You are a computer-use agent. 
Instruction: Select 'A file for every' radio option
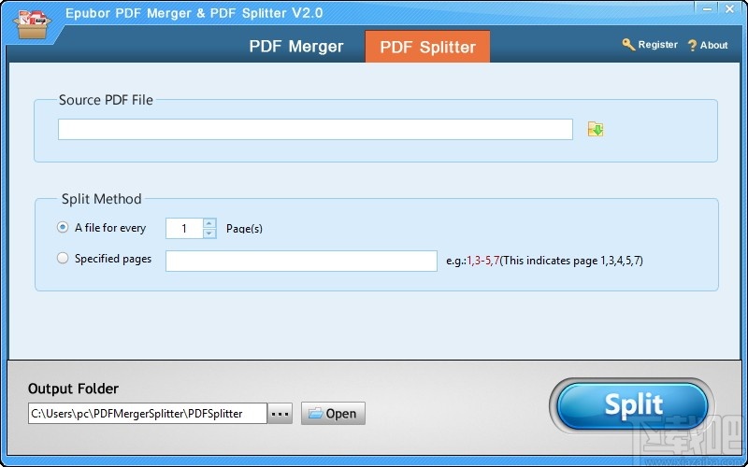[x=63, y=227]
